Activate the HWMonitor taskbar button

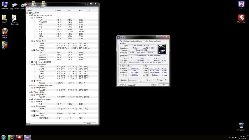(x=20, y=137)
